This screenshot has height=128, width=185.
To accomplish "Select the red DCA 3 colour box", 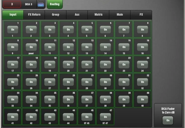I will [x=12, y=4].
